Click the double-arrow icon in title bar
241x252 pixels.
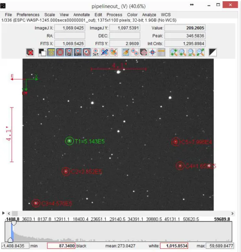(192, 5)
